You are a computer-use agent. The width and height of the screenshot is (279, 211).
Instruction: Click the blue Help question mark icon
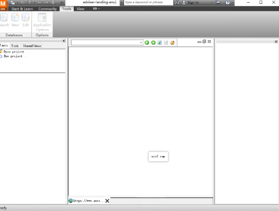(228, 3)
